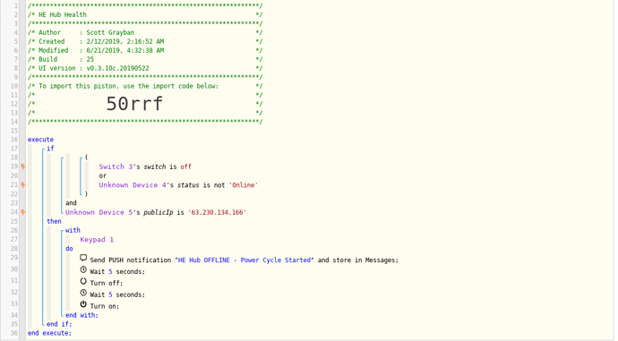
Task: Click the 'then' keyword on line 25
Action: 54,221
